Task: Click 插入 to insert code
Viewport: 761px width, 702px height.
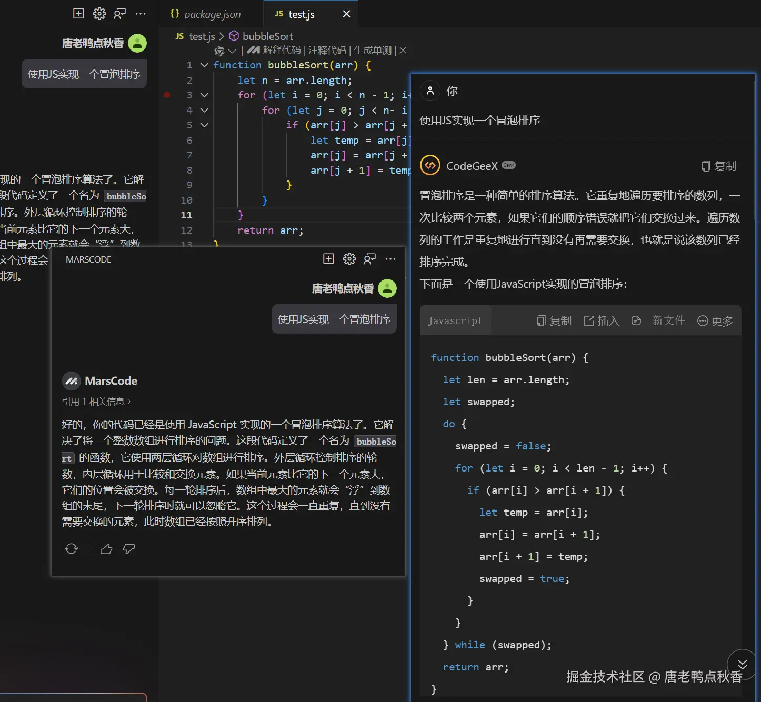Action: (x=602, y=320)
